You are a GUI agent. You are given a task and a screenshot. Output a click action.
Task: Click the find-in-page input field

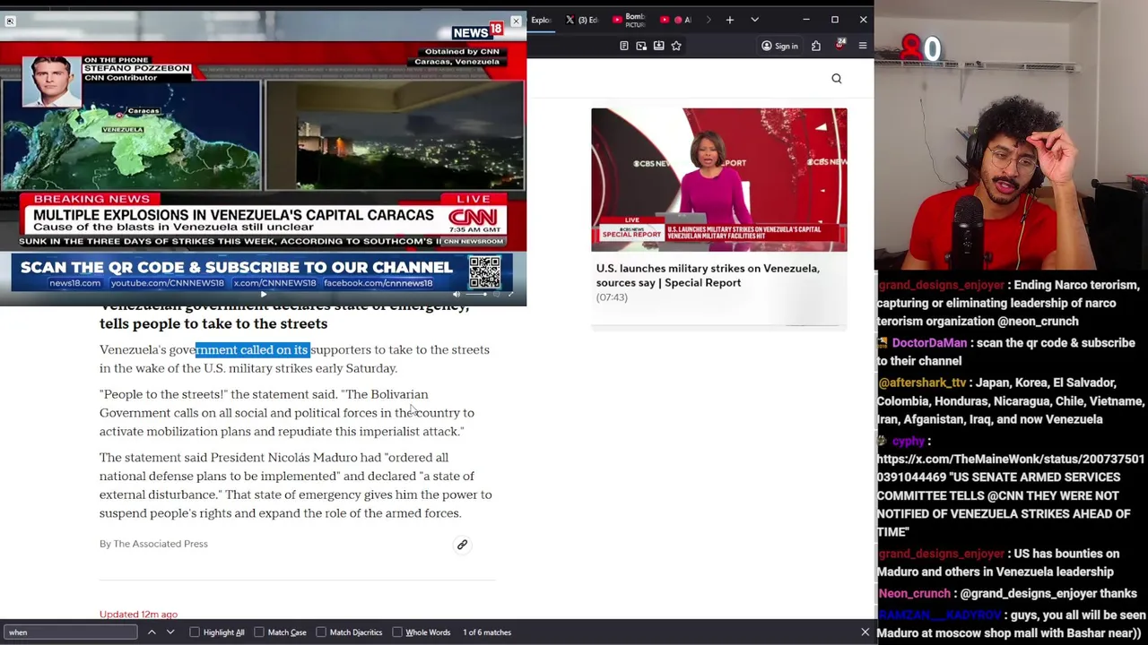(x=71, y=632)
